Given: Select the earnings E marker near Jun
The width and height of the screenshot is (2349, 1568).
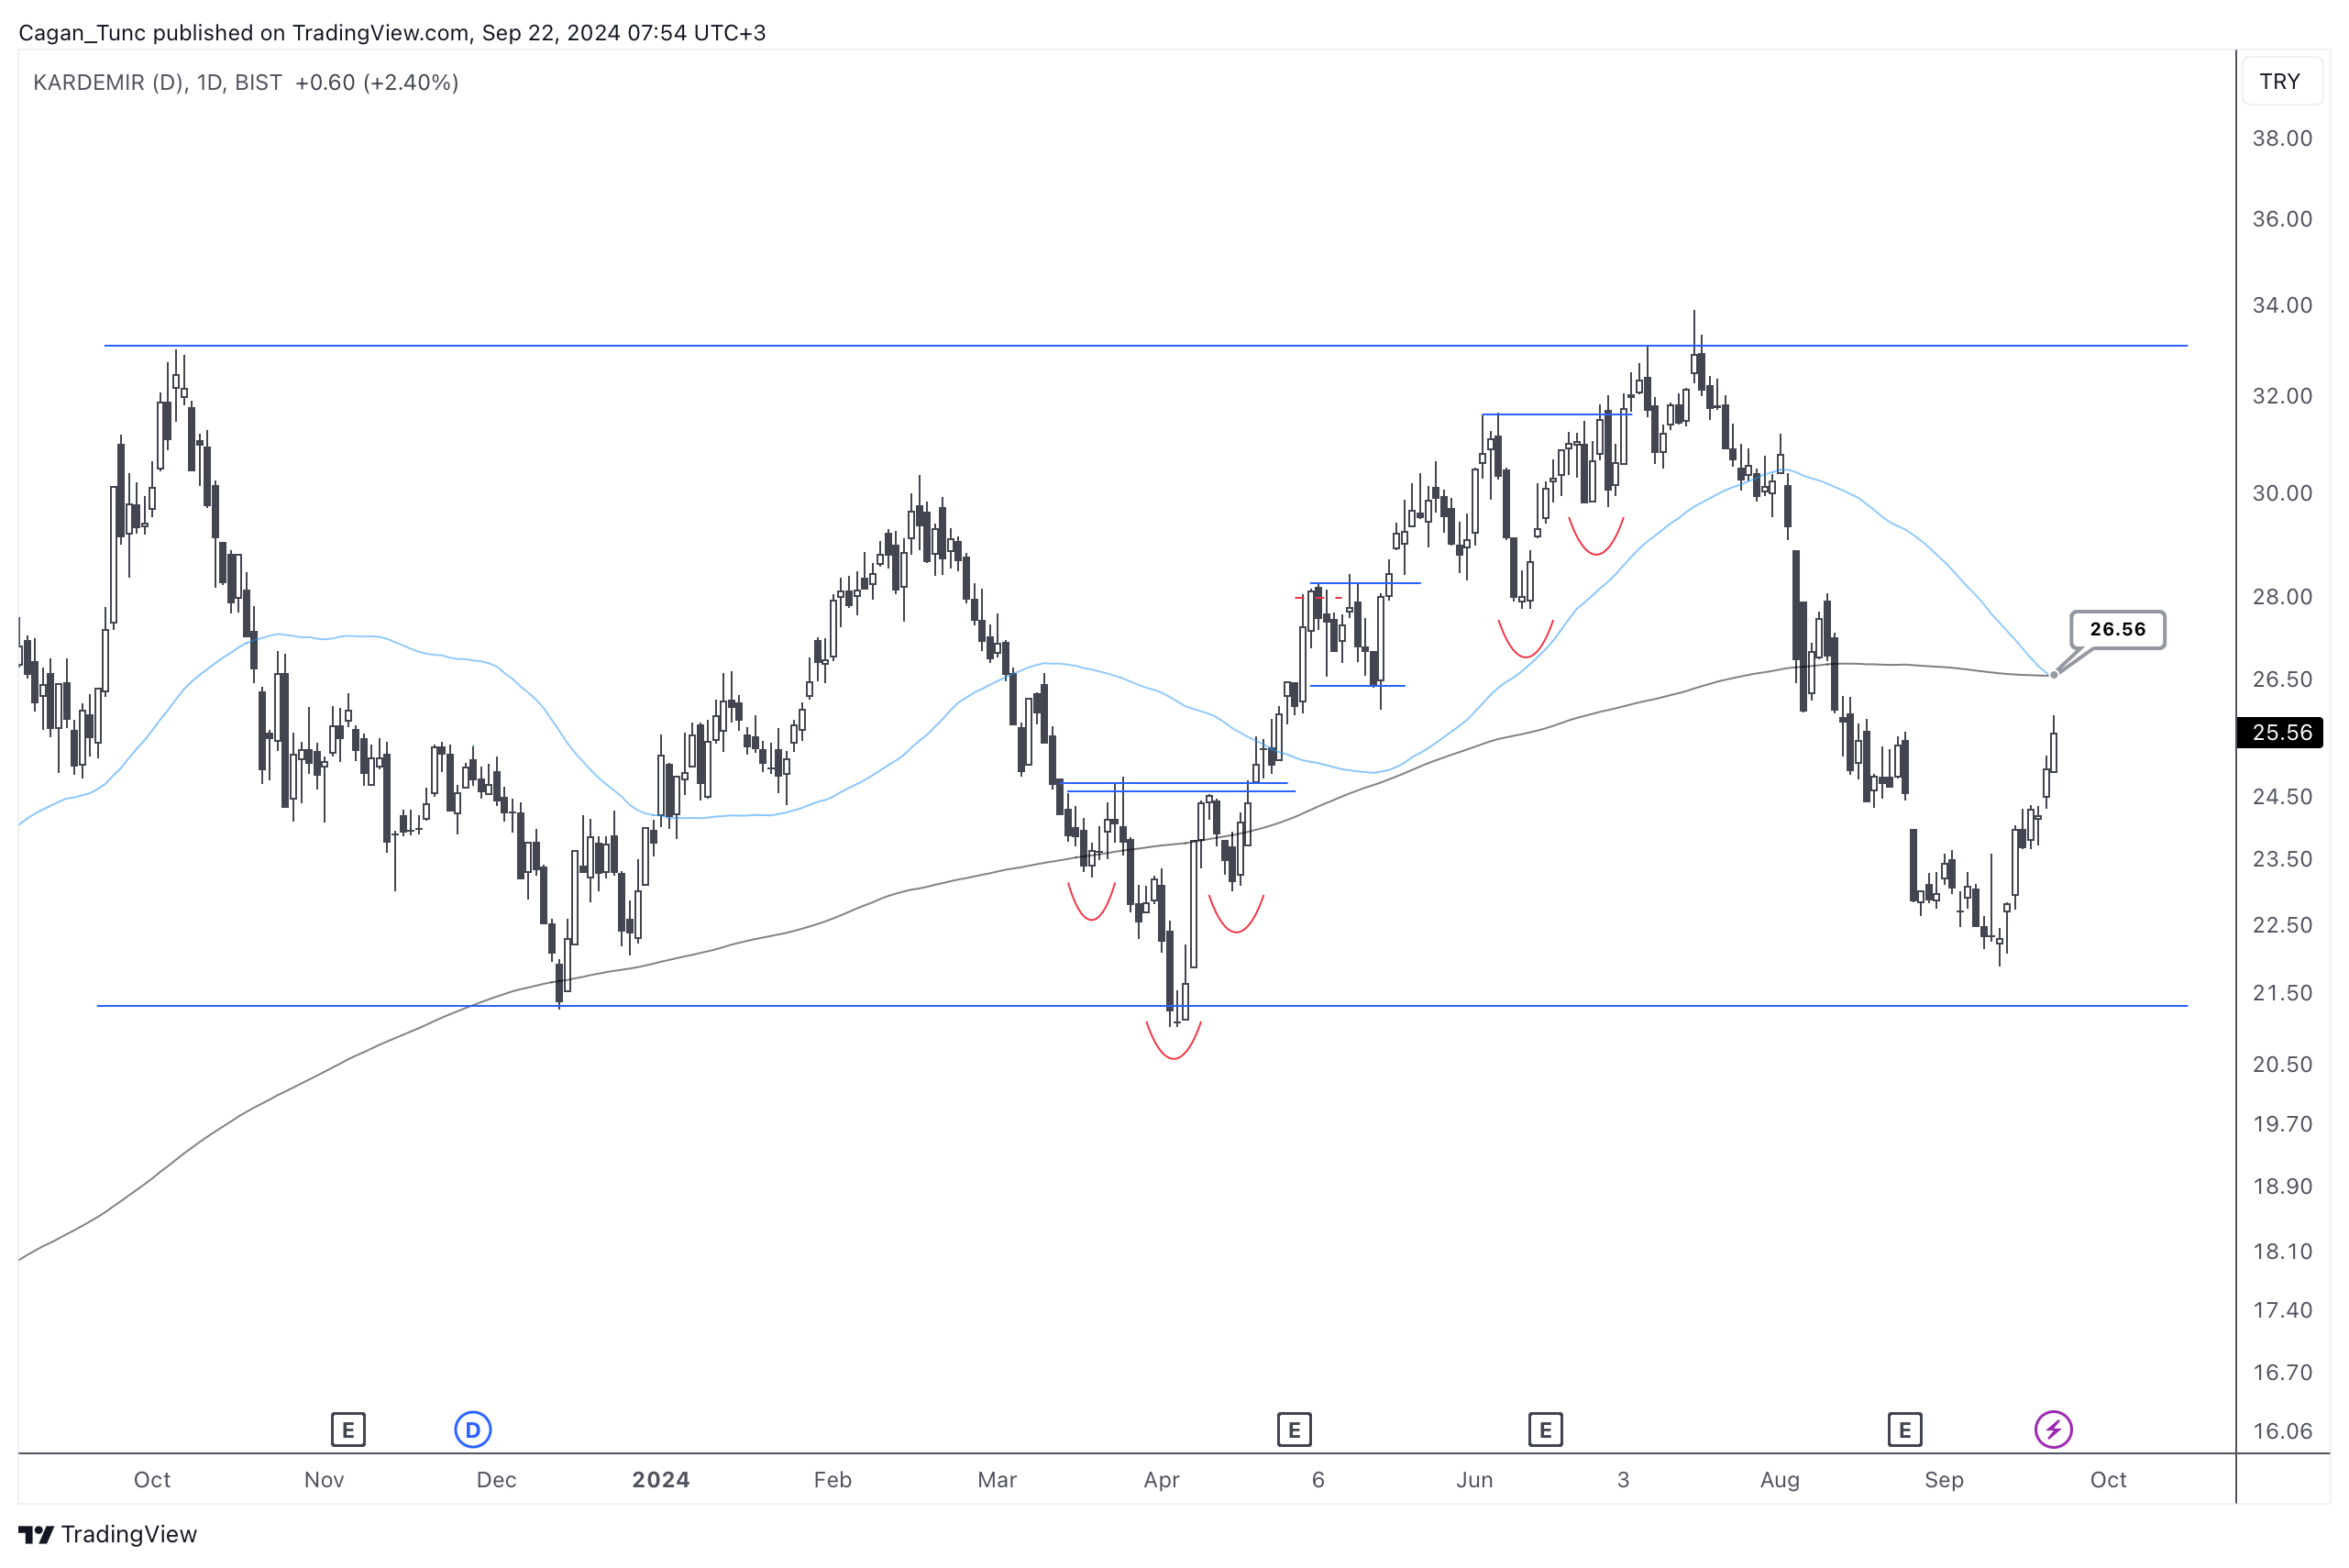Looking at the screenshot, I should coord(1545,1429).
